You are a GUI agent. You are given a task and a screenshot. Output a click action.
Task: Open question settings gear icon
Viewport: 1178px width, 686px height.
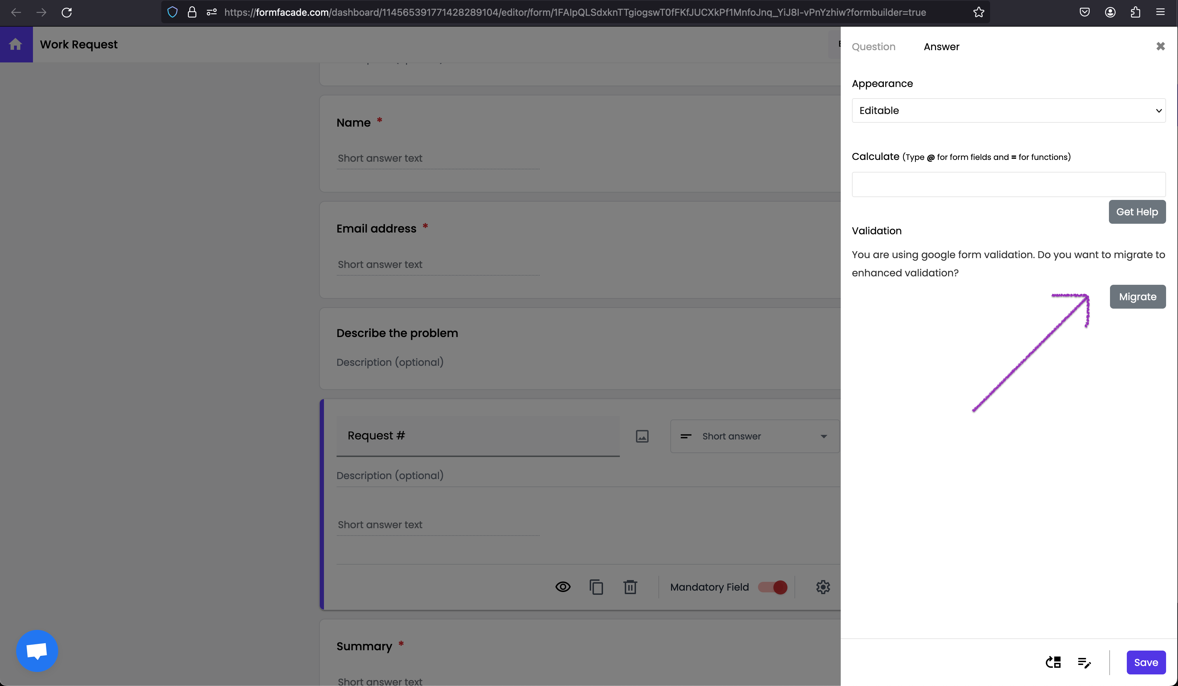[823, 587]
